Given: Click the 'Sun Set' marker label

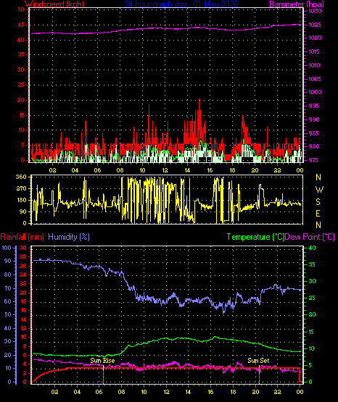Looking at the screenshot, I should [x=258, y=361].
